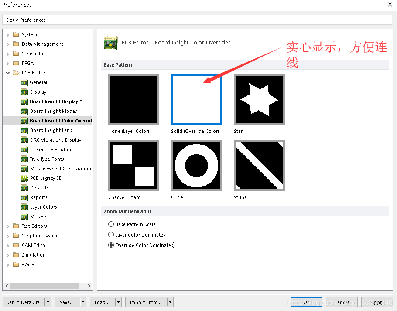This screenshot has width=397, height=311.
Task: Click the Board Insight Color Overrides icon
Action: [24, 121]
